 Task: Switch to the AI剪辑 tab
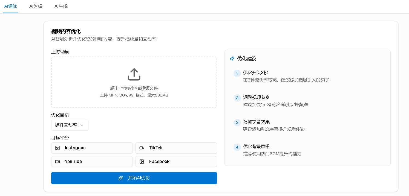point(36,6)
